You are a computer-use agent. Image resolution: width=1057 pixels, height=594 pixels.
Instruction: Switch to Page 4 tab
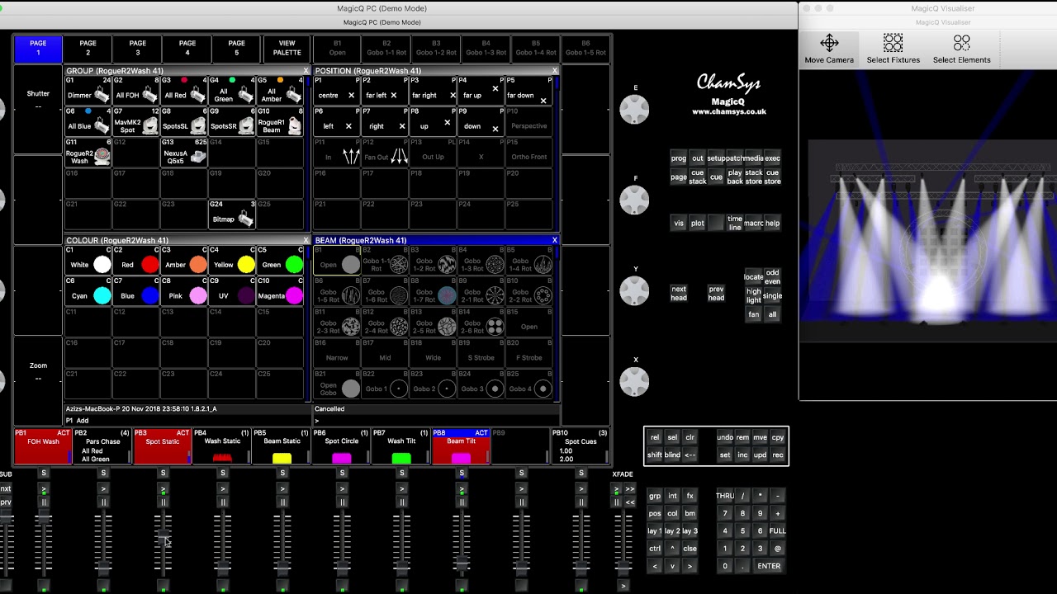click(x=187, y=48)
